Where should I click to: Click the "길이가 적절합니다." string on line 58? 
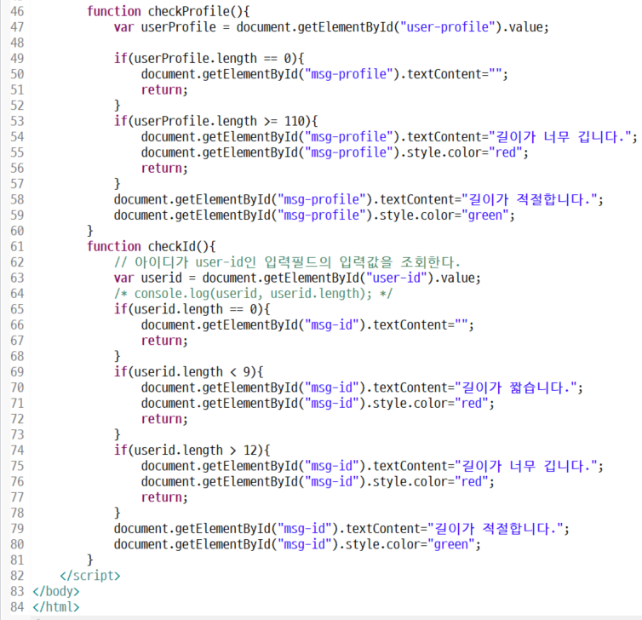click(529, 199)
